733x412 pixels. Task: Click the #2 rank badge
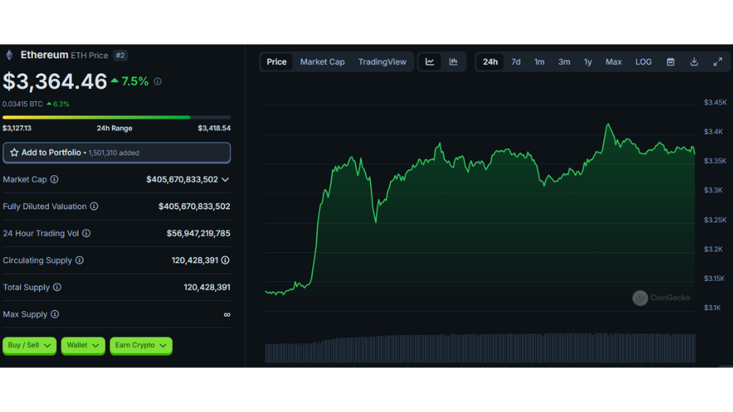tap(121, 55)
